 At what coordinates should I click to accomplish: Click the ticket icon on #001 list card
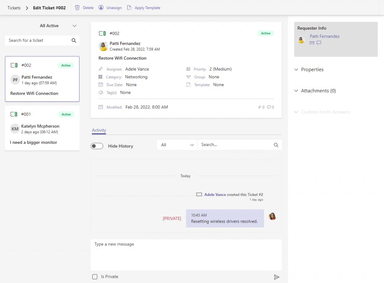coord(14,114)
